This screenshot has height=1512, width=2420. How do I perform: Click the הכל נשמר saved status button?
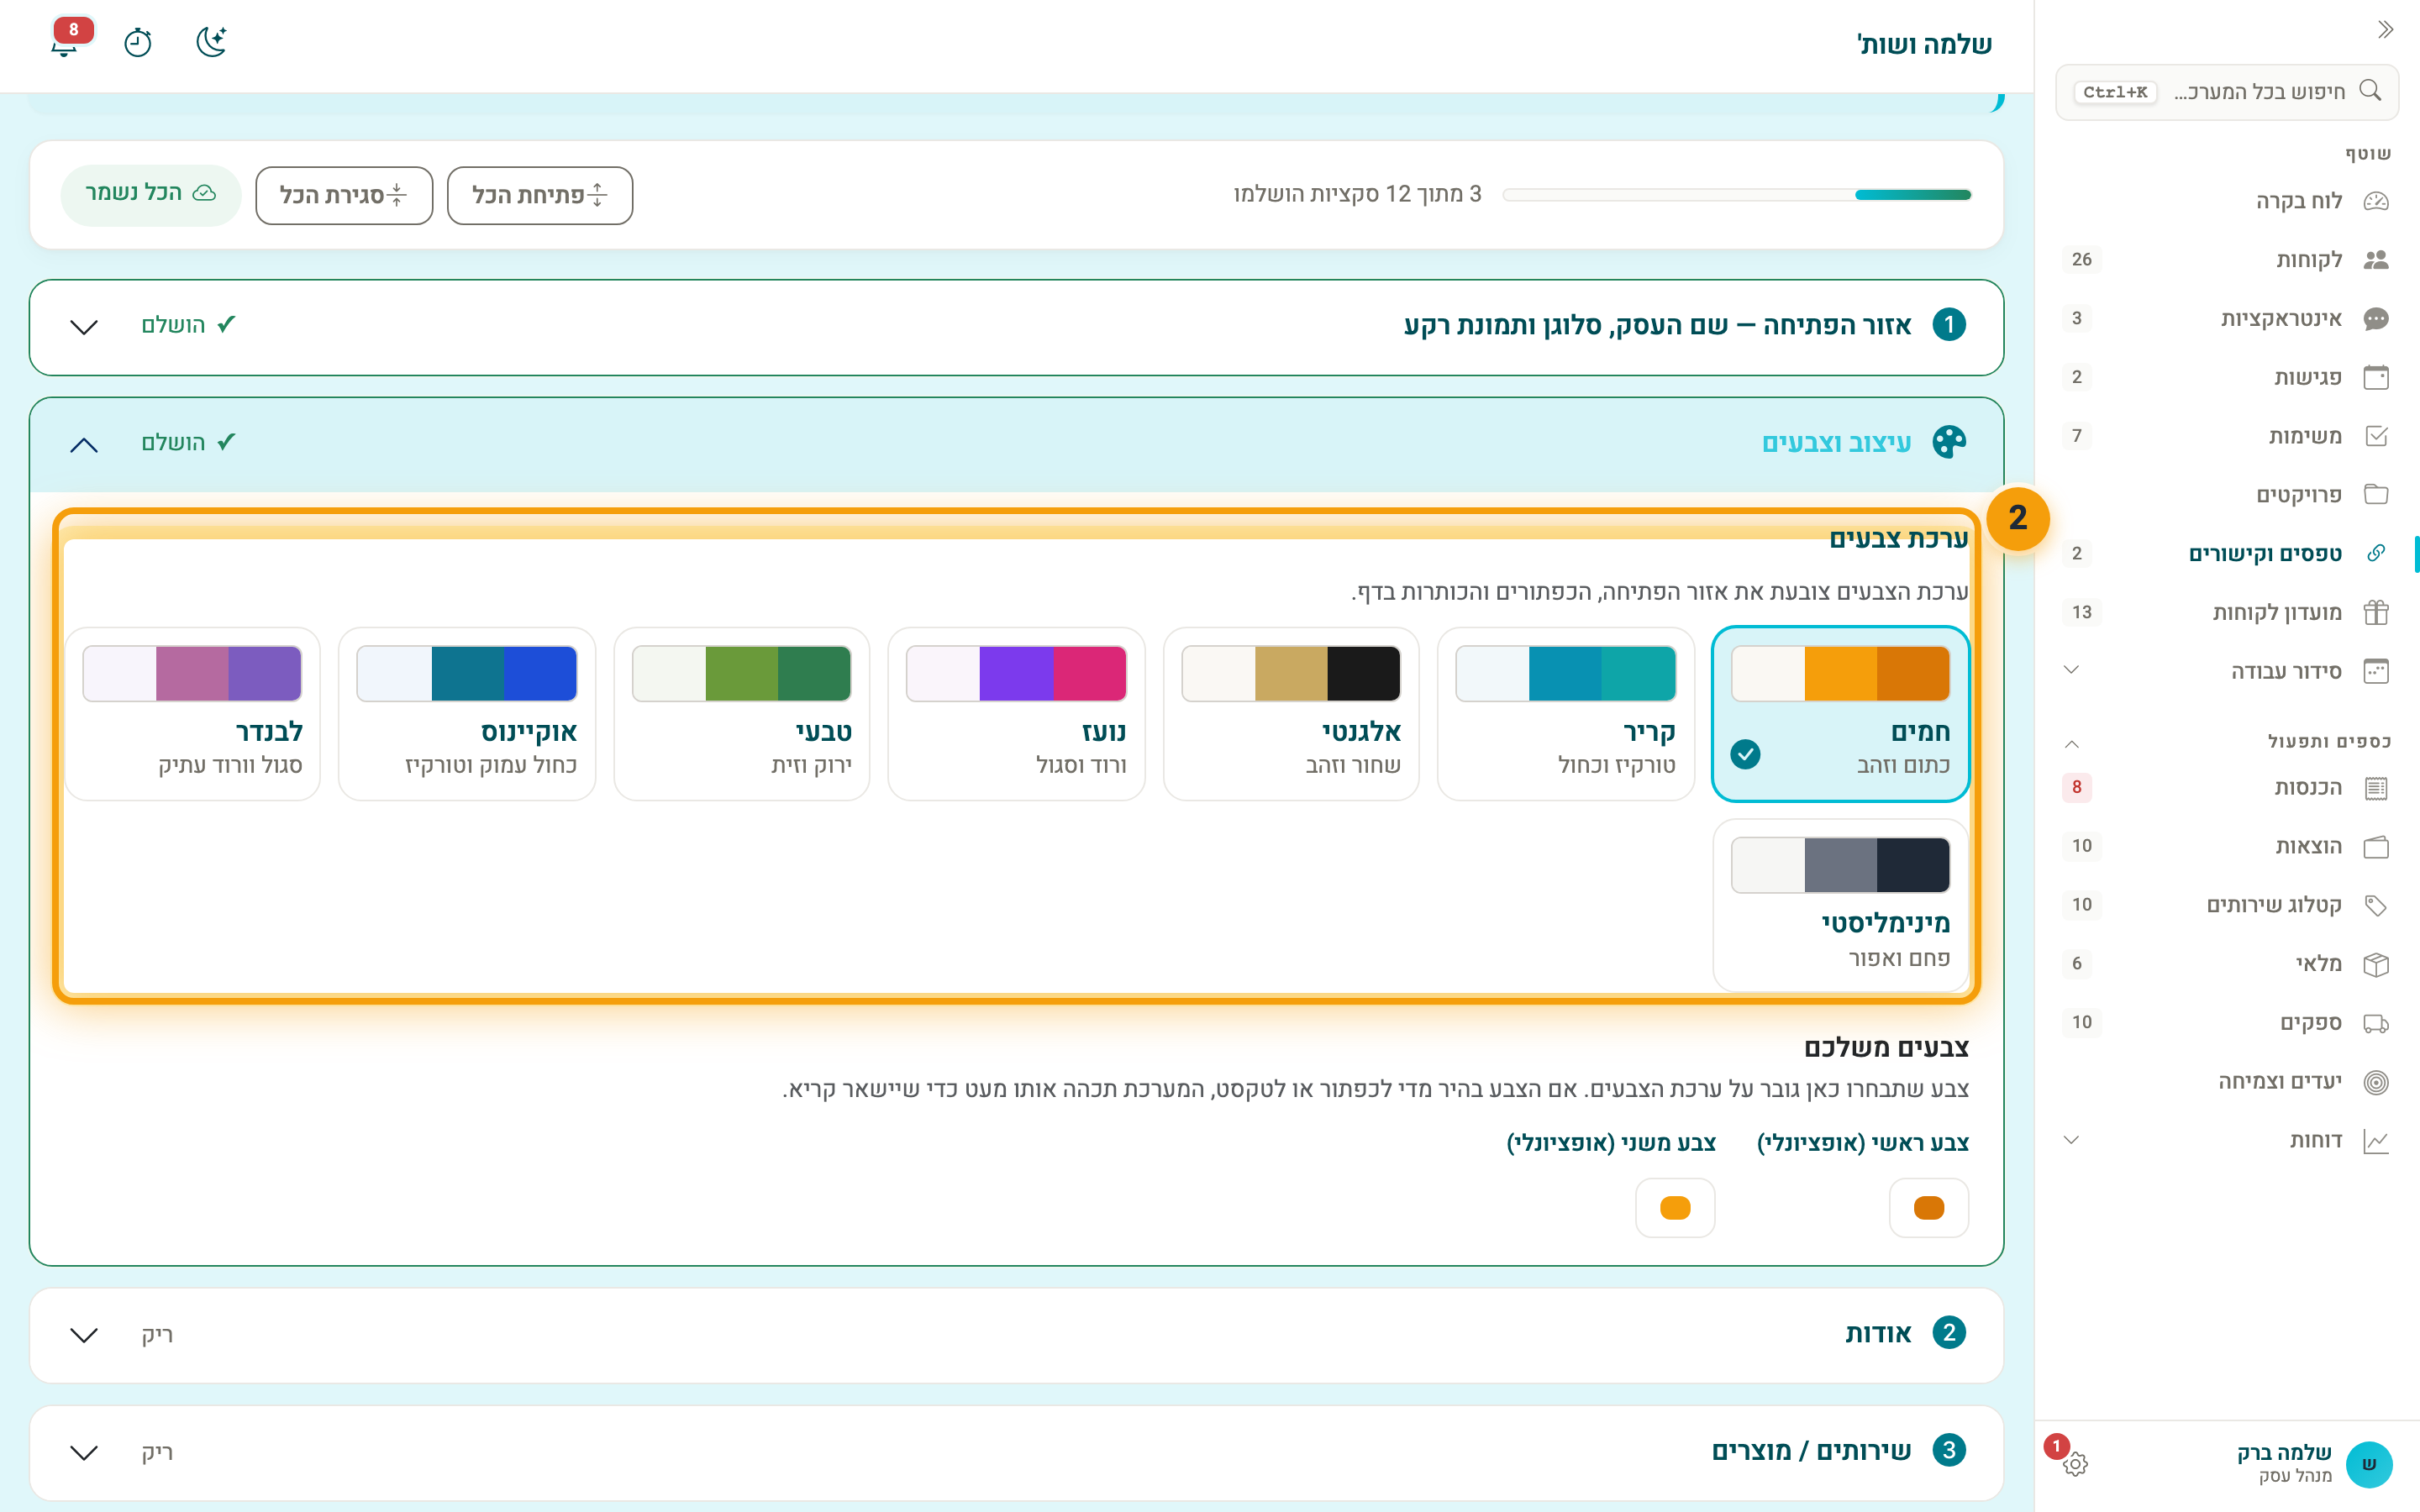click(x=151, y=194)
